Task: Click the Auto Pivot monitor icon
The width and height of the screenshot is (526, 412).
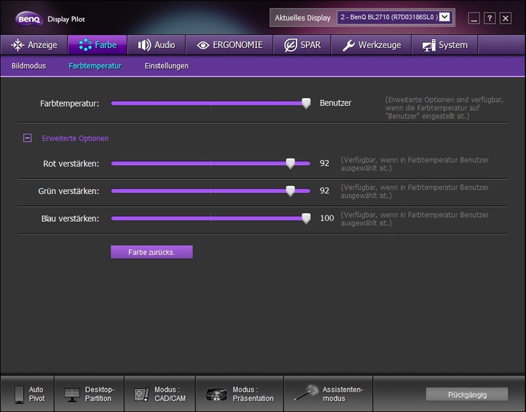Action: 19,394
